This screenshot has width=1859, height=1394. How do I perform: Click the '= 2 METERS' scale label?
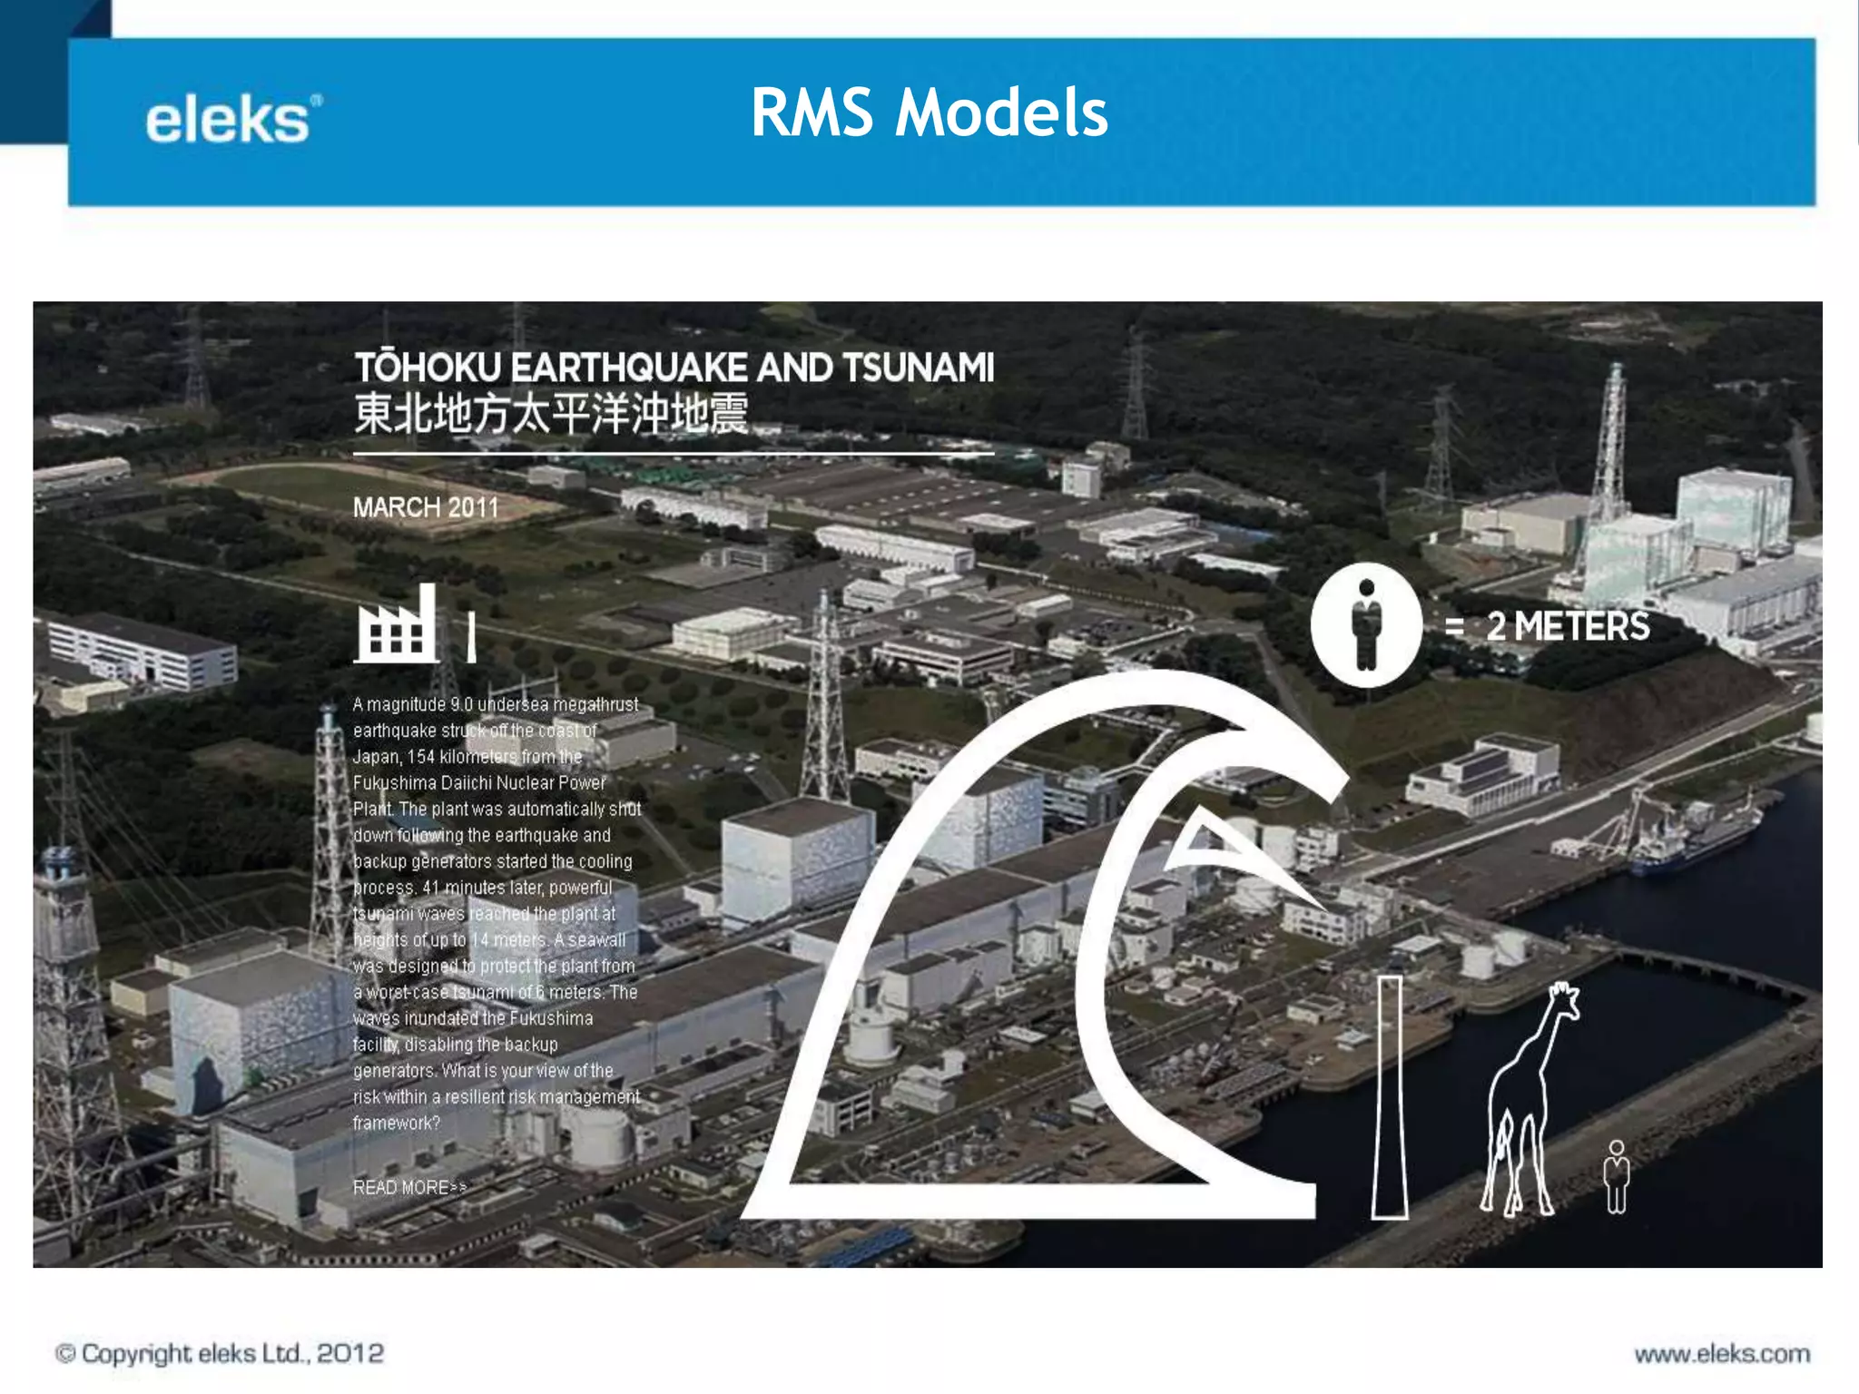(x=1547, y=626)
